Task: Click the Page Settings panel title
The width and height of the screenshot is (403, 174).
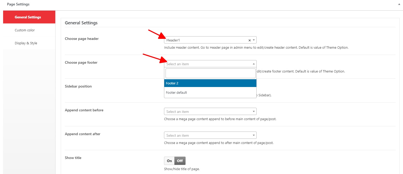Action: tap(18, 4)
